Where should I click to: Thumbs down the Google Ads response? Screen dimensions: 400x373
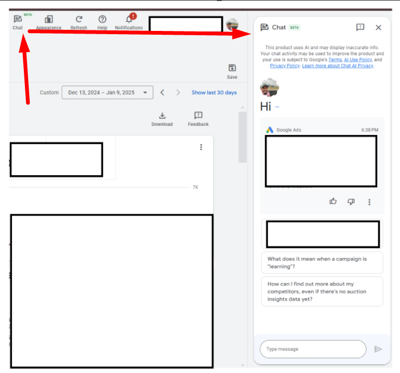click(351, 202)
